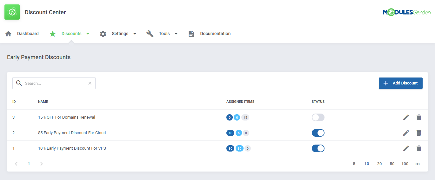The width and height of the screenshot is (435, 180).
Task: Delete the $5 Early Payment Discount For Cloud
Action: [x=418, y=133]
